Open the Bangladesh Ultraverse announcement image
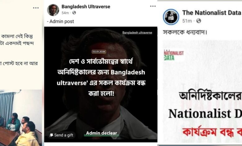Screen dimensions: 242x146 tap(101, 84)
